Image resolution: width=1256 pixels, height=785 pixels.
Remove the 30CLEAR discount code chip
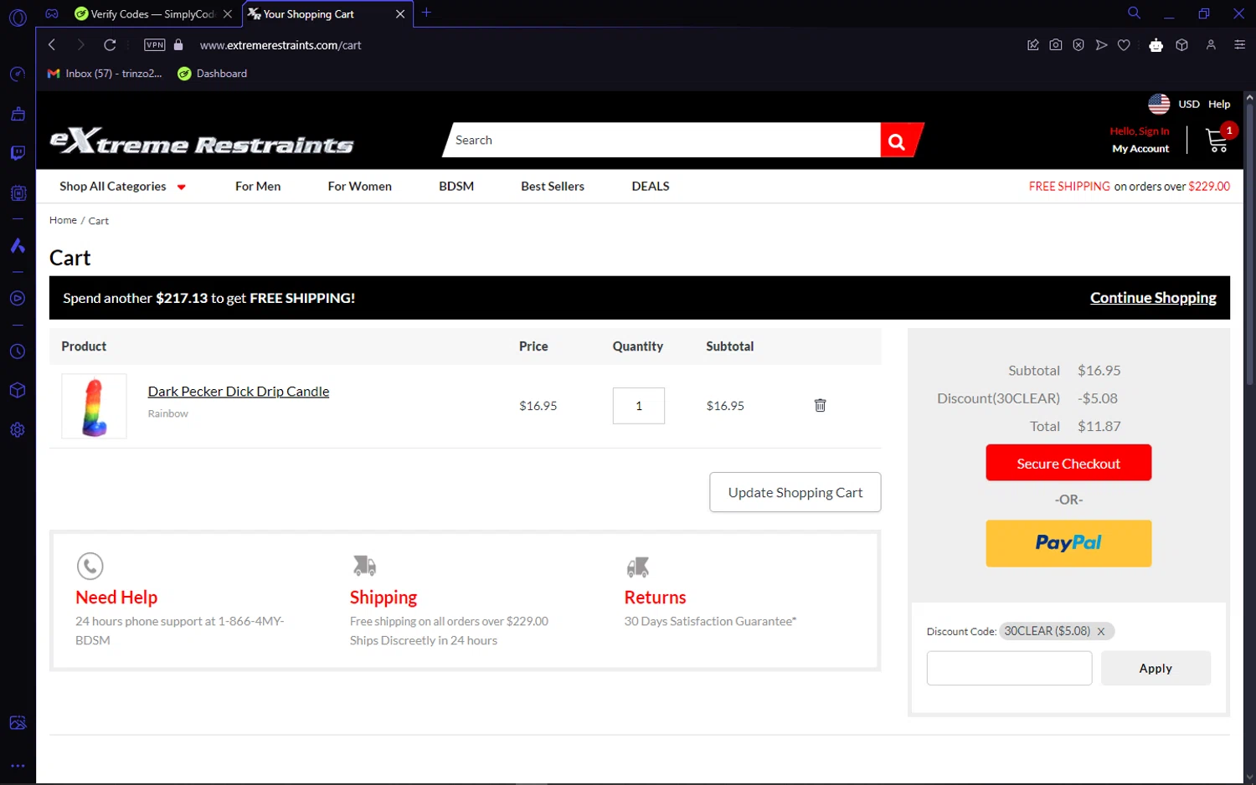(1101, 632)
